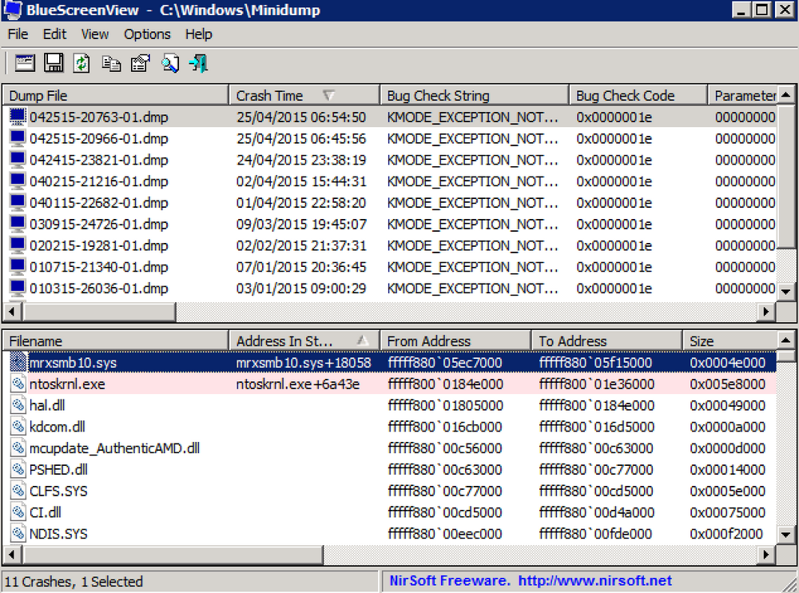Select the 020215-19281-01.dmp dump icon
Image resolution: width=799 pixels, height=593 pixels.
[18, 245]
